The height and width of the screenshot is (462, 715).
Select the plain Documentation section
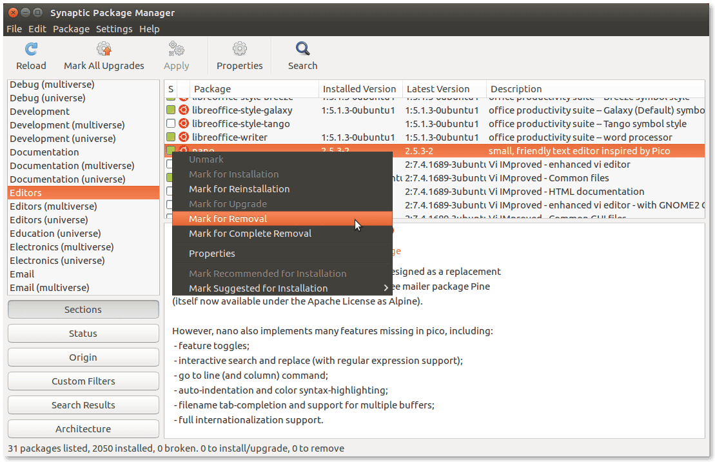pos(83,152)
